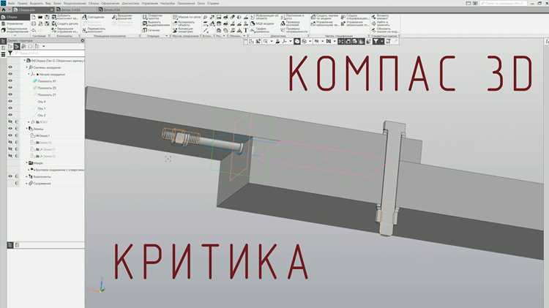Toggle visibility eye for Эскизы row
The width and height of the screenshot is (549, 308).
click(x=10, y=129)
